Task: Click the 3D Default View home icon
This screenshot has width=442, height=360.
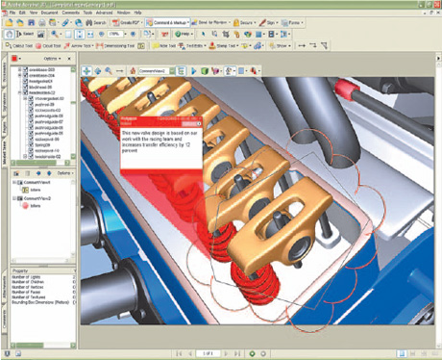Action: [x=133, y=70]
